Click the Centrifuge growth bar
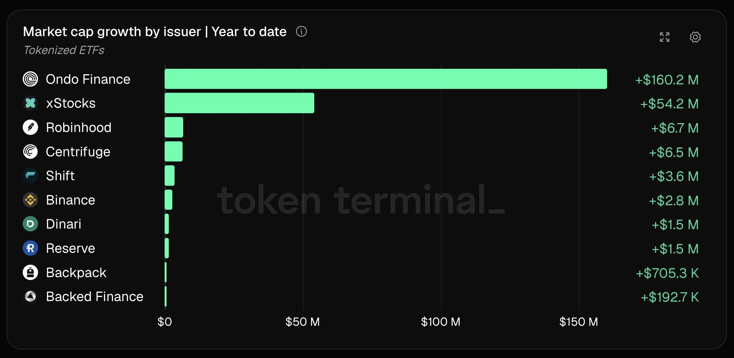Viewport: 734px width, 358px height. [174, 151]
